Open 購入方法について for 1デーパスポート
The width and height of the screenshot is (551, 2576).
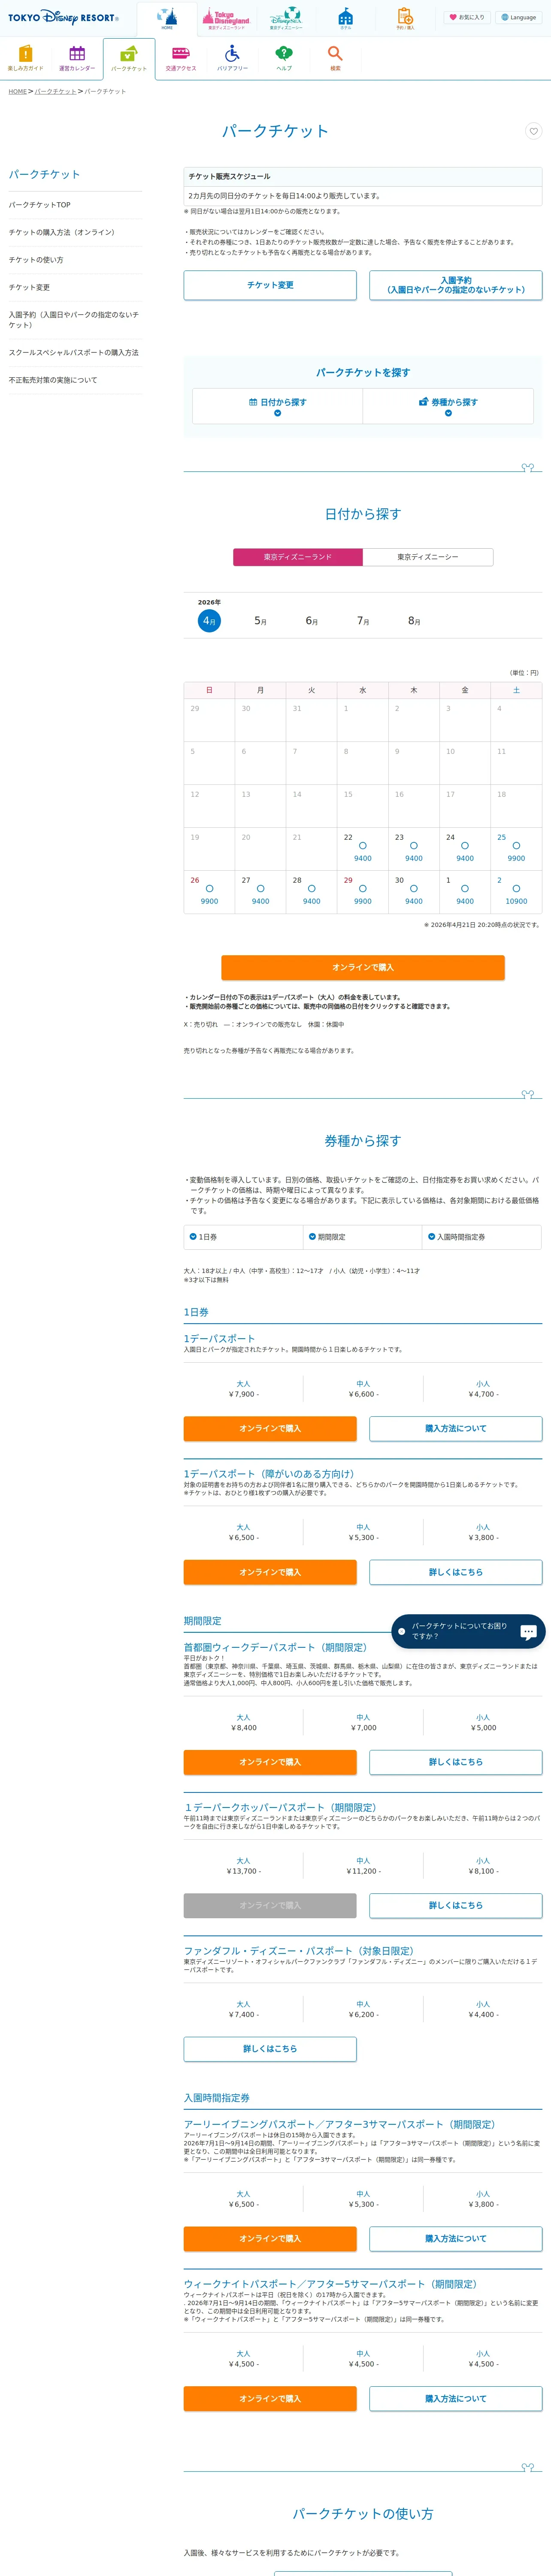point(456,1429)
